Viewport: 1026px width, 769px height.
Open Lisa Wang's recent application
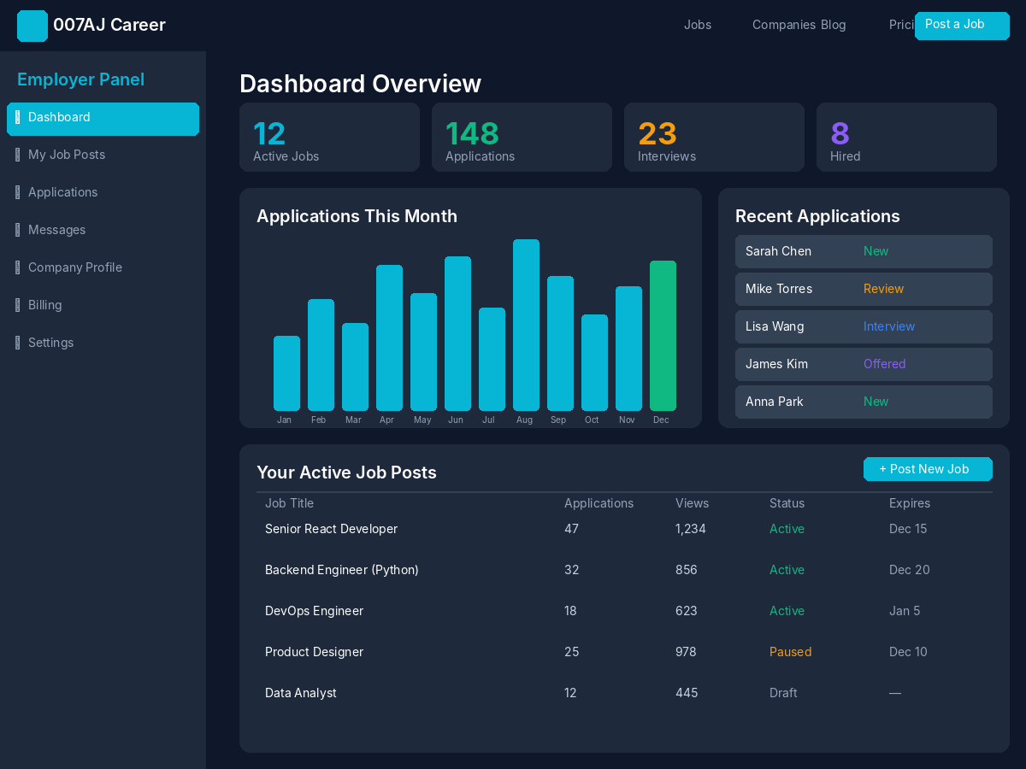[x=864, y=326]
